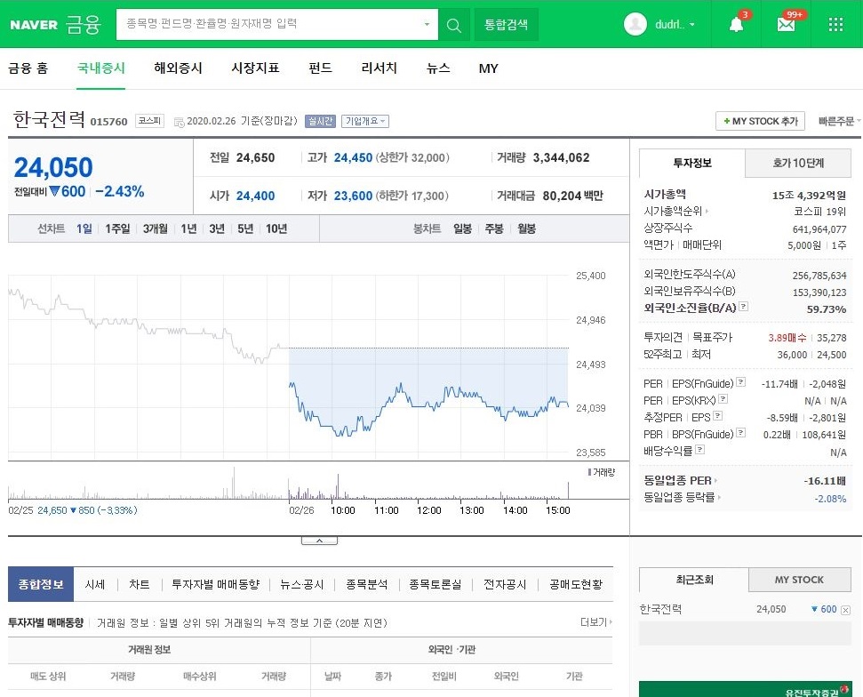Click help icon next to PBR BPS(FnGuide)
The width and height of the screenshot is (863, 697).
point(741,433)
